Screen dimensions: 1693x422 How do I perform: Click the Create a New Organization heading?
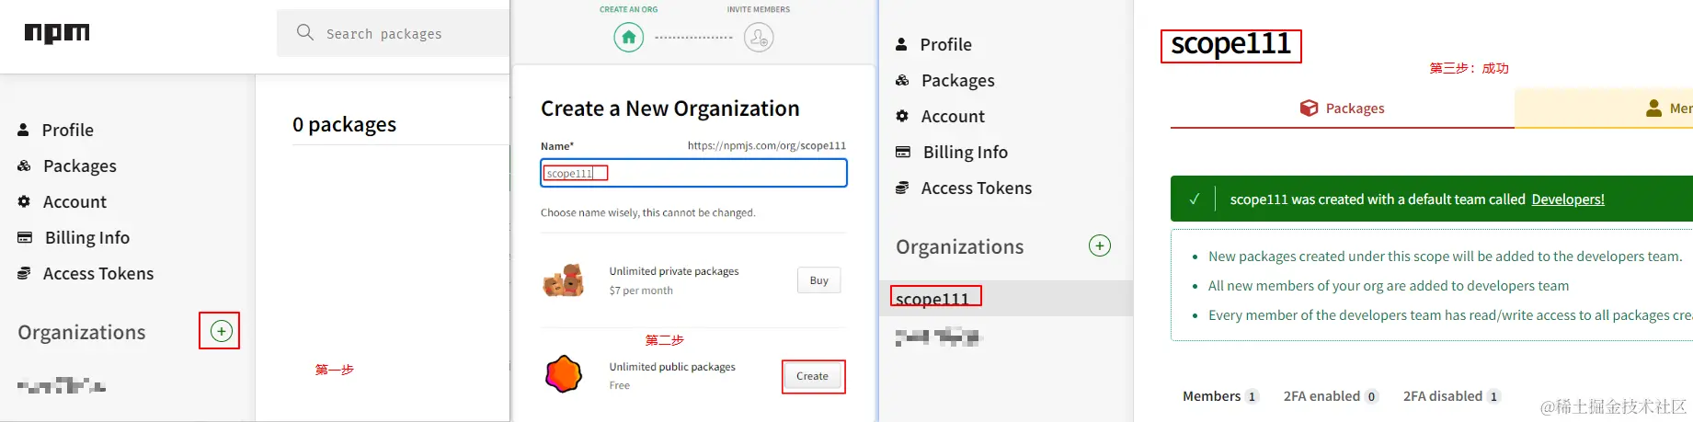(x=670, y=108)
